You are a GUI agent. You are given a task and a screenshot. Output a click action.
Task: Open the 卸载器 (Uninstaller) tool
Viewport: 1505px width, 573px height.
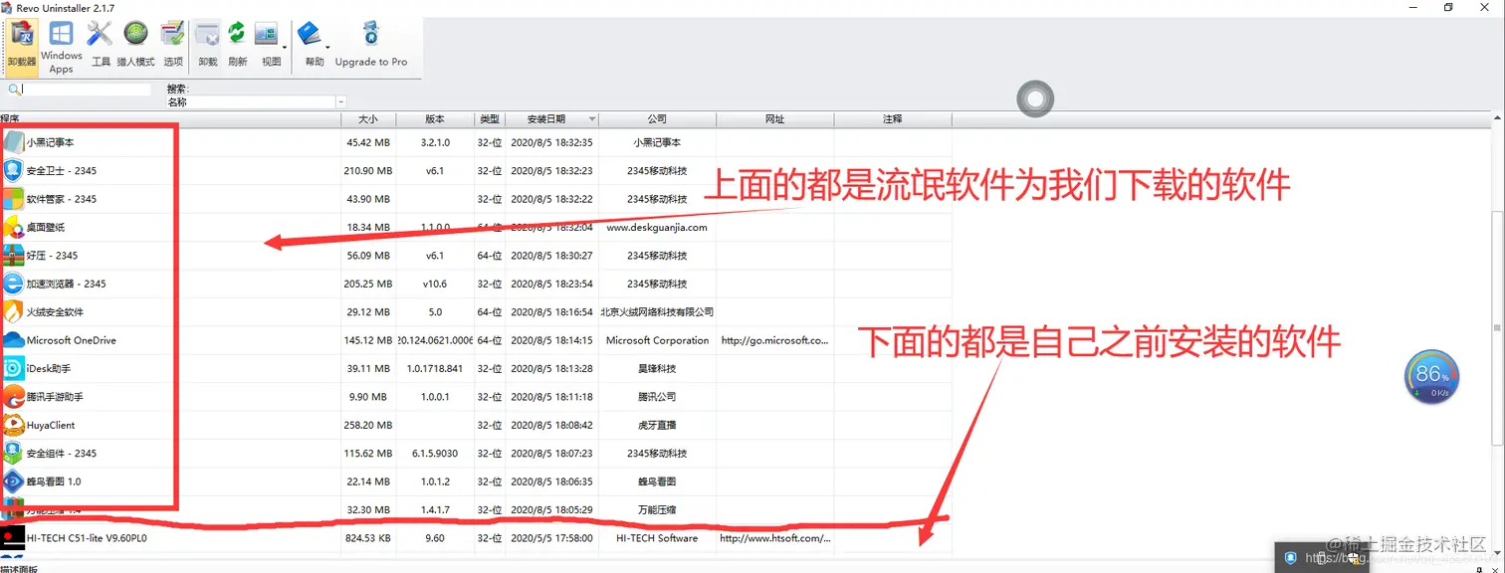22,46
